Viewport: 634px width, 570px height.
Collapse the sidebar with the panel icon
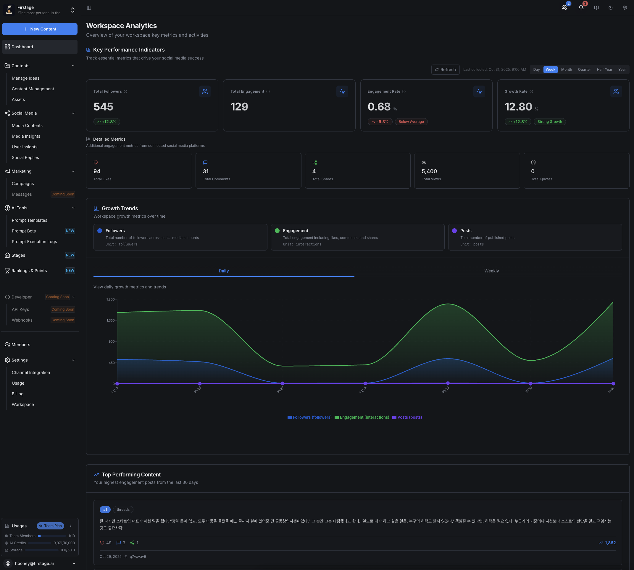click(x=89, y=7)
